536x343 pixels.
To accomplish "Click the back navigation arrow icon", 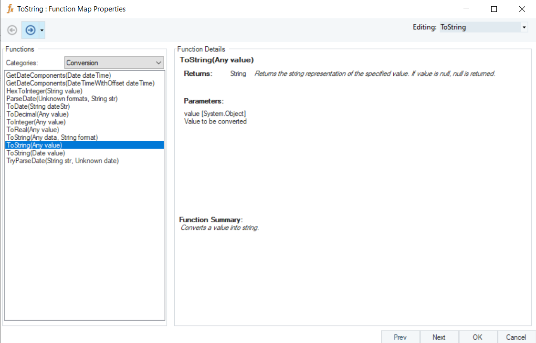I will click(x=12, y=30).
